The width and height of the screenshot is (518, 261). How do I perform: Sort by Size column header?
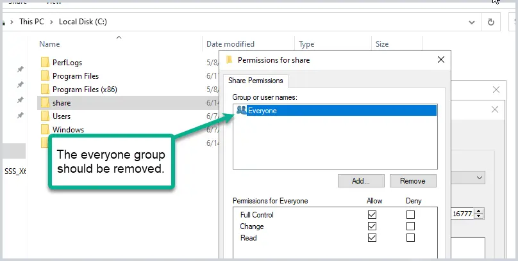382,44
